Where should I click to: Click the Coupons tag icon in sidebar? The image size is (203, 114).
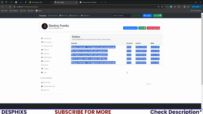[x=42, y=54]
